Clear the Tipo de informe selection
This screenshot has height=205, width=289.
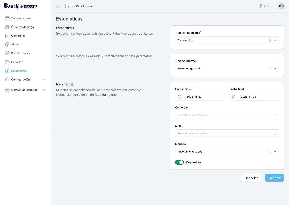[270, 68]
